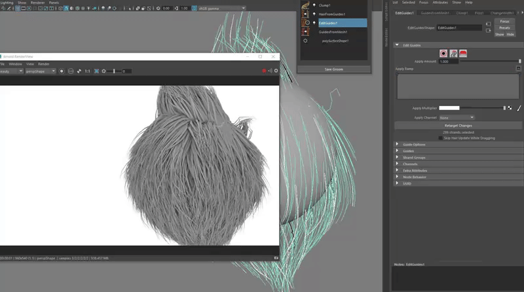Expand the Guide Options section
The height and width of the screenshot is (292, 524).
[x=397, y=144]
